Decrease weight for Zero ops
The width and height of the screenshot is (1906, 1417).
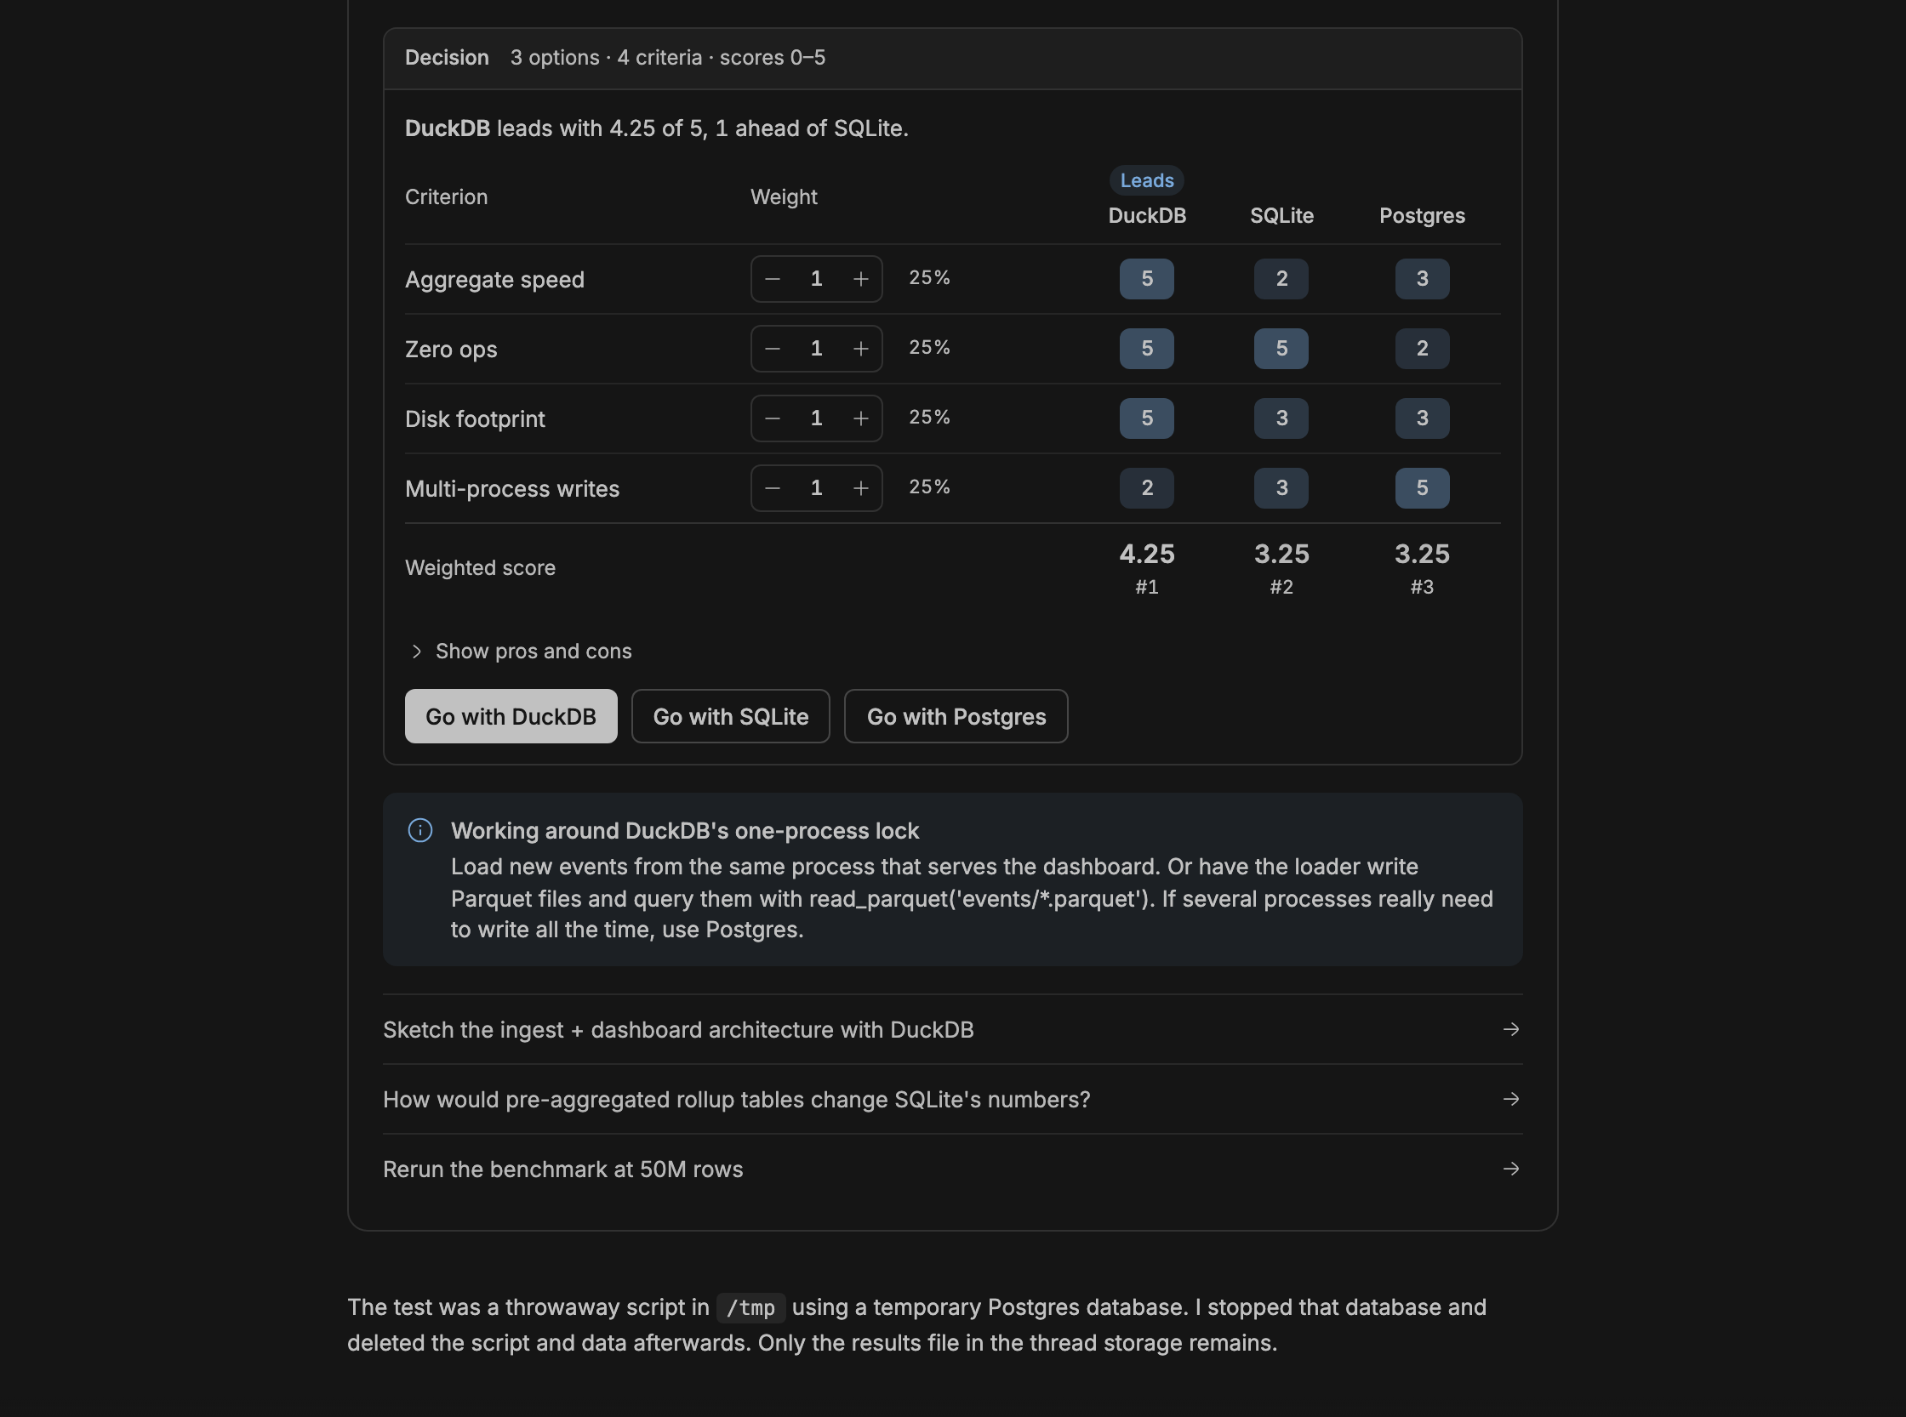[x=773, y=348]
